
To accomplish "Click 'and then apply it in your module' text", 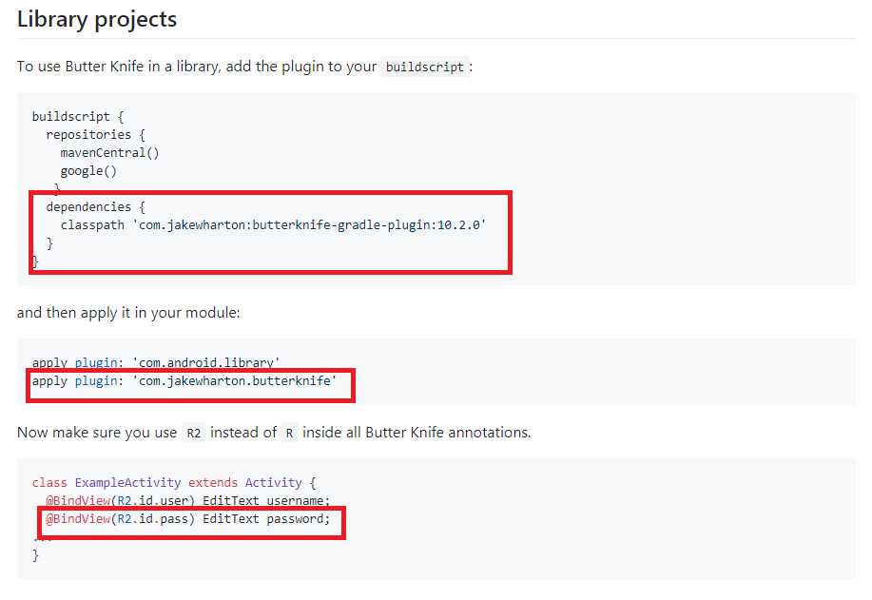I will pos(128,313).
